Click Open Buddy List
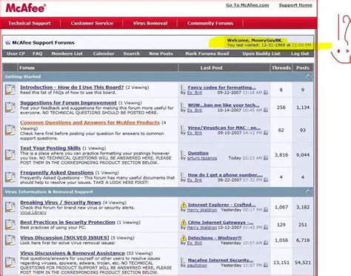The height and width of the screenshot is (276, 351). pos(261,53)
